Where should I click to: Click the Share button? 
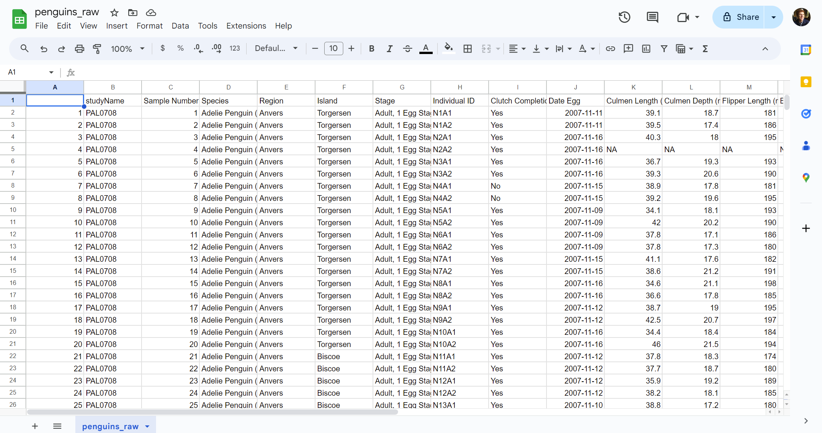740,17
